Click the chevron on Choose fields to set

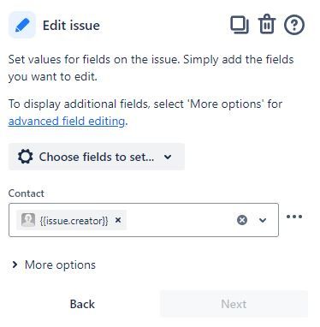click(x=168, y=157)
